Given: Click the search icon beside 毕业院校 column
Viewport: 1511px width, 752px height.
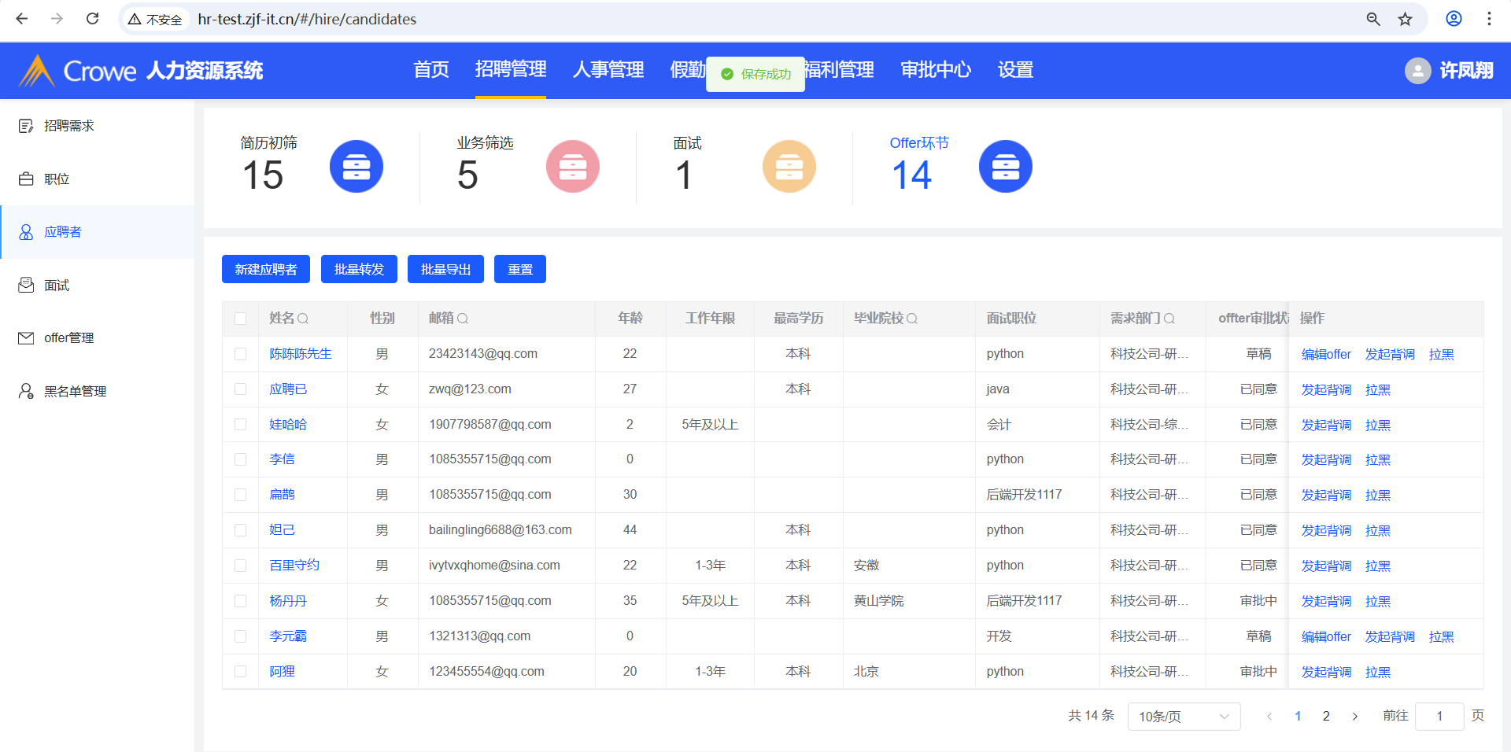Looking at the screenshot, I should 912,319.
